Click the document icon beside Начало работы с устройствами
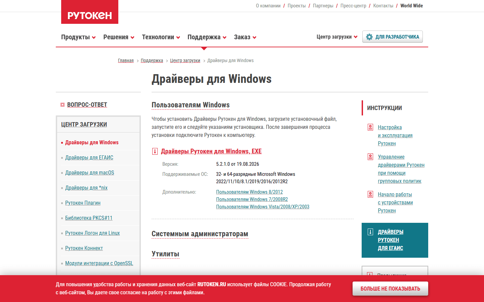484x302 pixels. [x=370, y=194]
